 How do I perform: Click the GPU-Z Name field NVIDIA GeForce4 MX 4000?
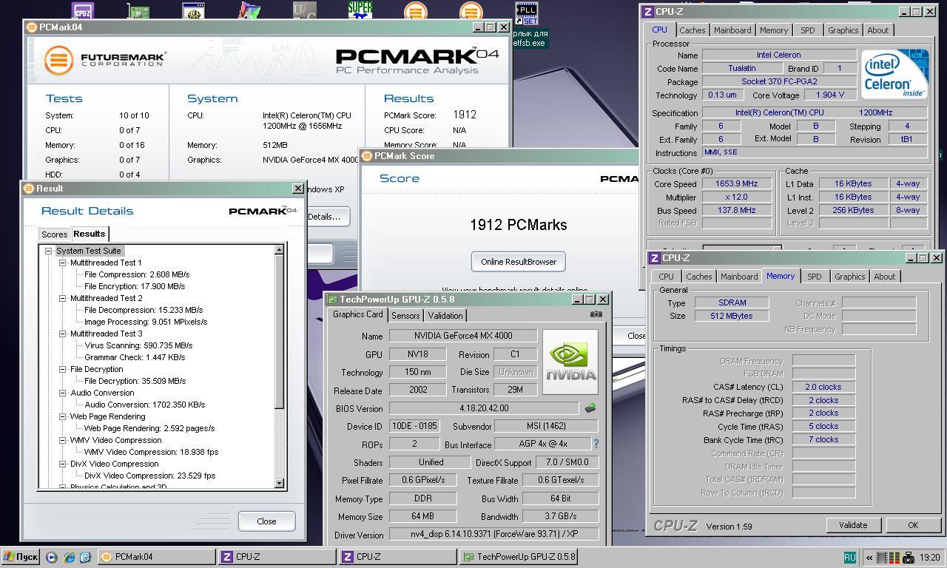point(463,336)
